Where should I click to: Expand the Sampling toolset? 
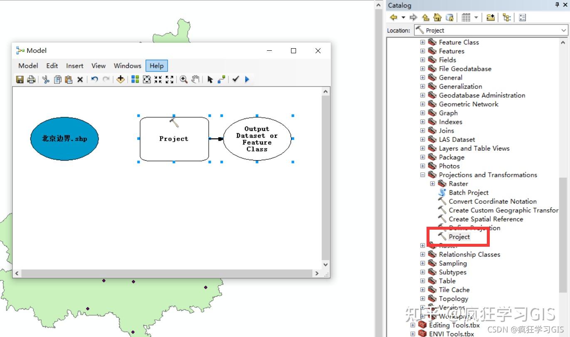pyautogui.click(x=422, y=263)
